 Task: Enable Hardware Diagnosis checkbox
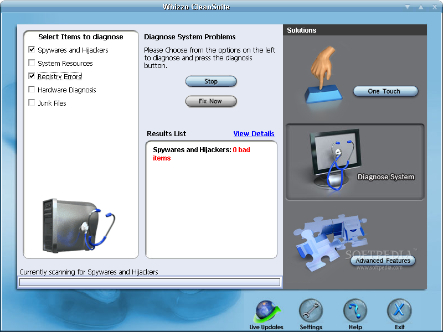pyautogui.click(x=32, y=89)
